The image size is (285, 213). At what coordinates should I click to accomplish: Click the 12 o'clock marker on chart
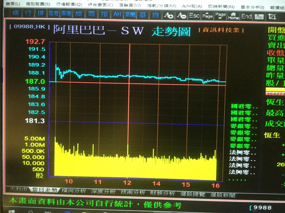(127, 183)
